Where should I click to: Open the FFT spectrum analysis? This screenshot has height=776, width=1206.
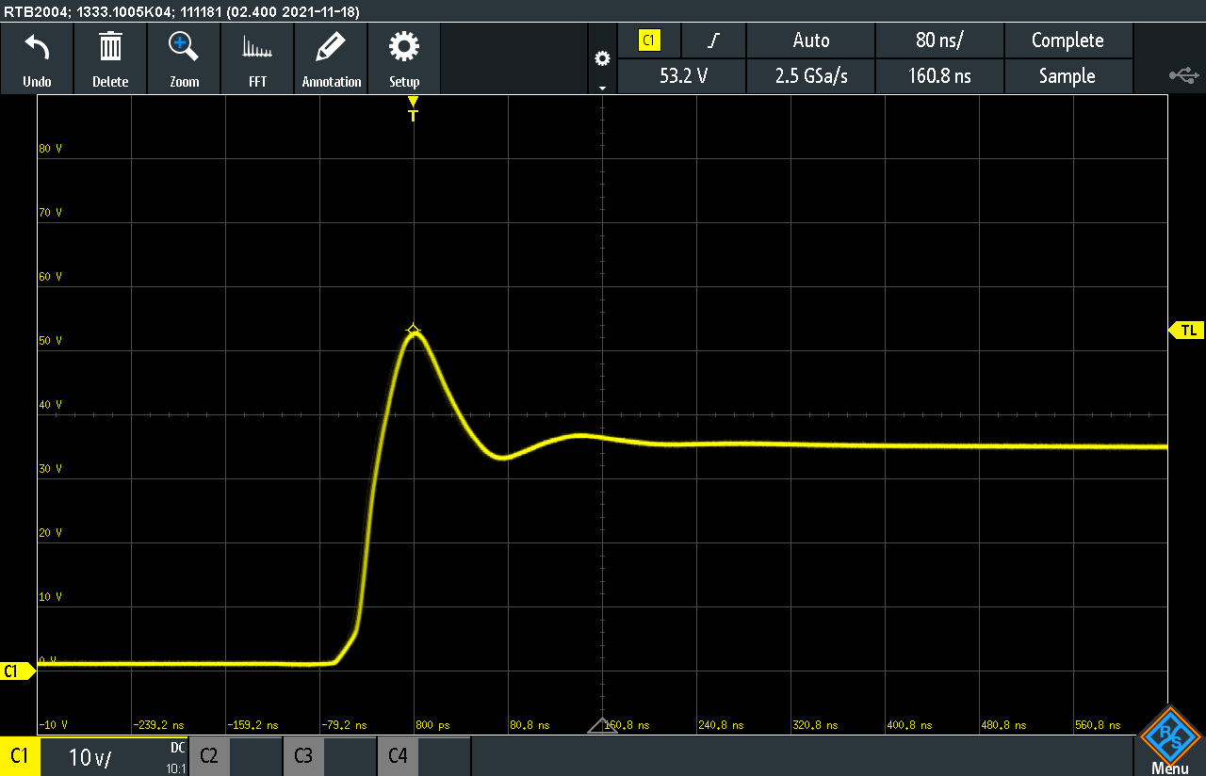[x=257, y=47]
